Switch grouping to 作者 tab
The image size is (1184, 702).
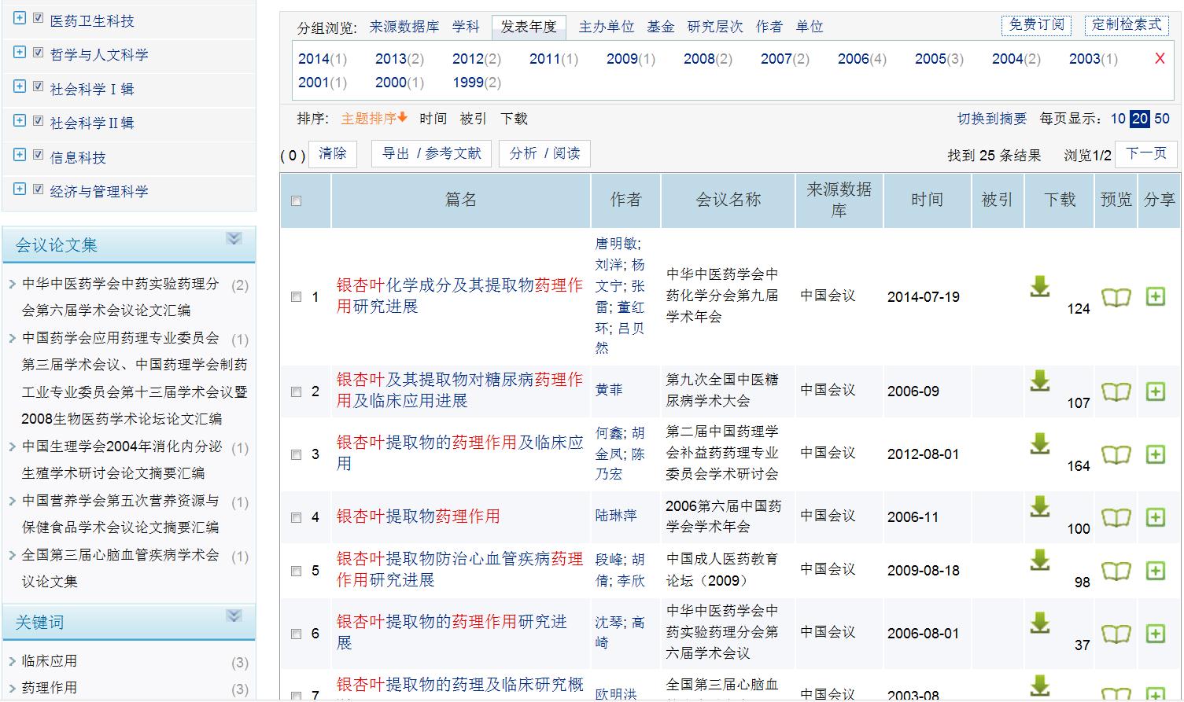769,27
